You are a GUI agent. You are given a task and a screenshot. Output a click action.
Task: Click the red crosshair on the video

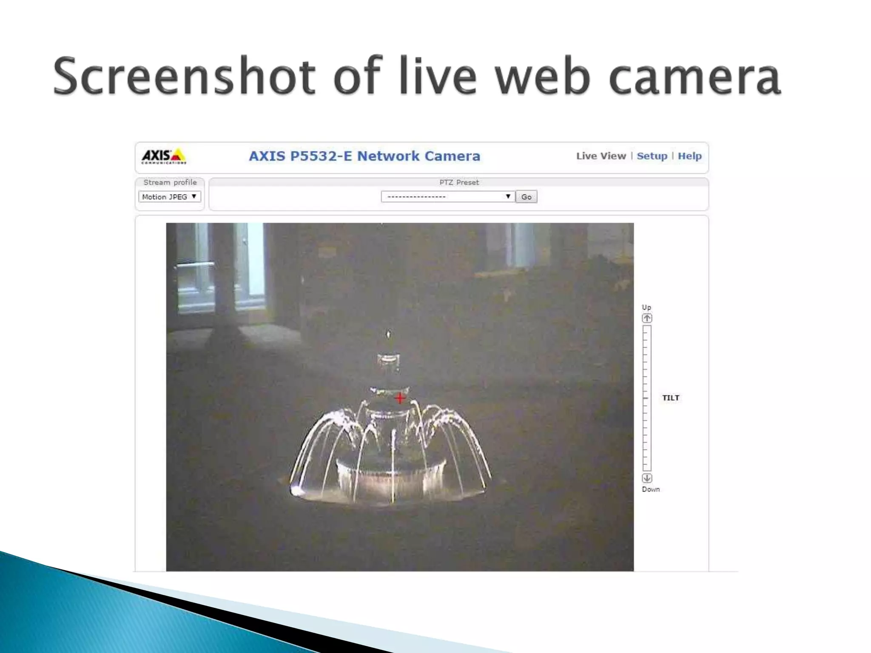pos(400,398)
